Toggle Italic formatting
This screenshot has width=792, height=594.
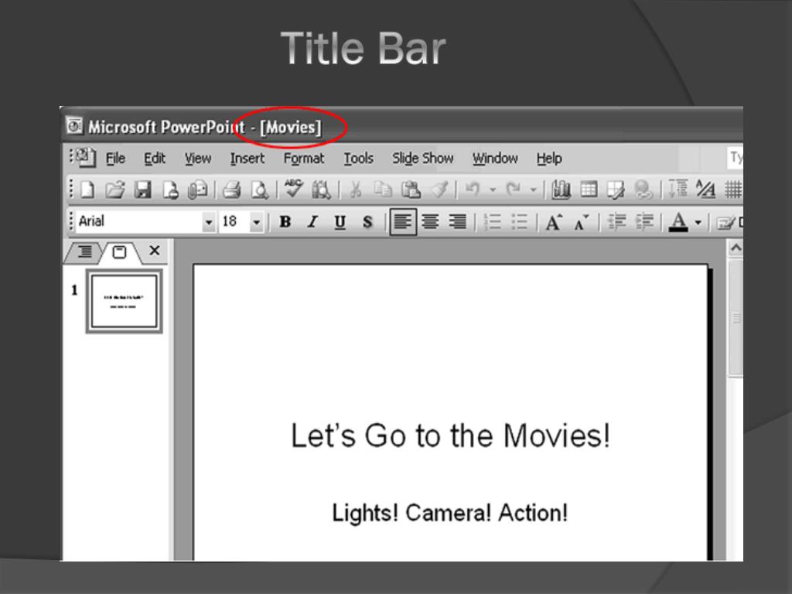312,222
